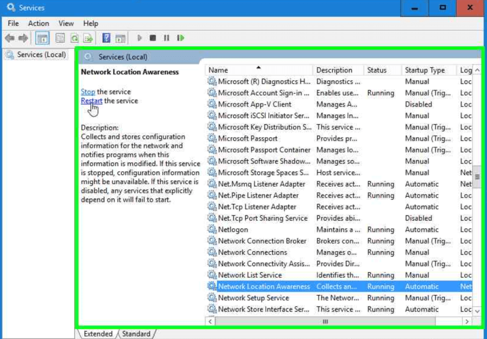The image size is (487, 339).
Task: Click the Stop the service link
Action: pos(88,92)
